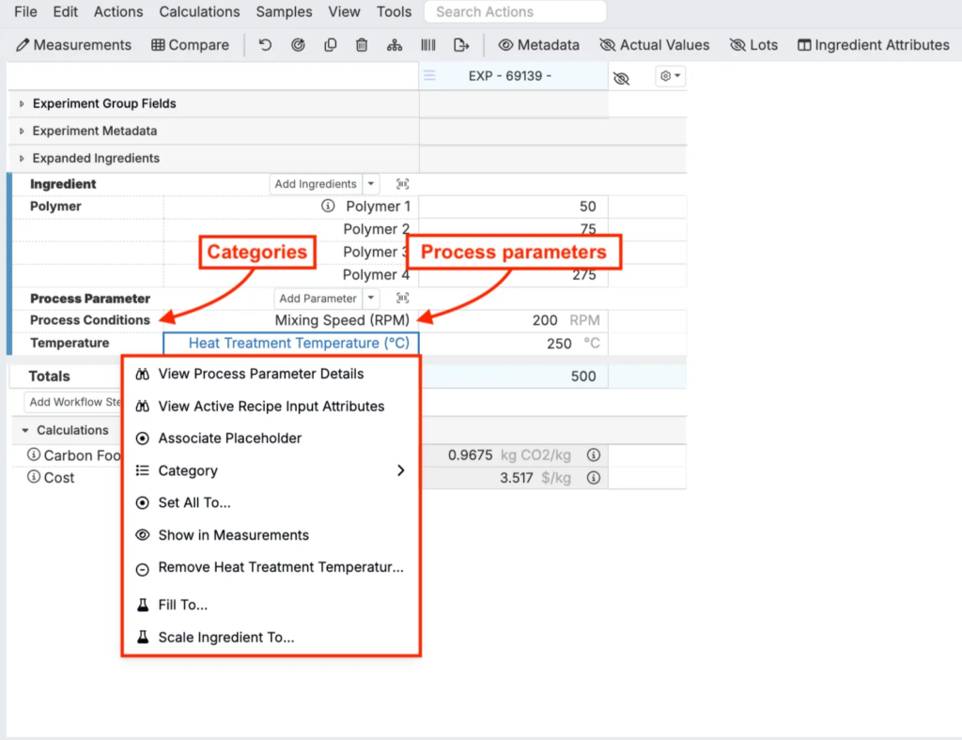Open the Calculations menu
This screenshot has width=962, height=740.
199,11
